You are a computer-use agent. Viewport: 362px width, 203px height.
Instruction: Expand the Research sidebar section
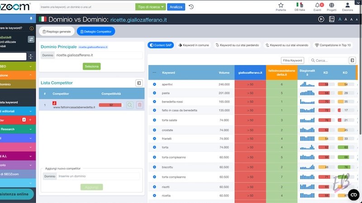click(x=30, y=129)
